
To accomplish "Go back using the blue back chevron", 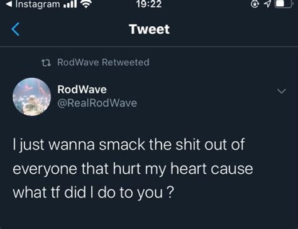I will [x=16, y=29].
